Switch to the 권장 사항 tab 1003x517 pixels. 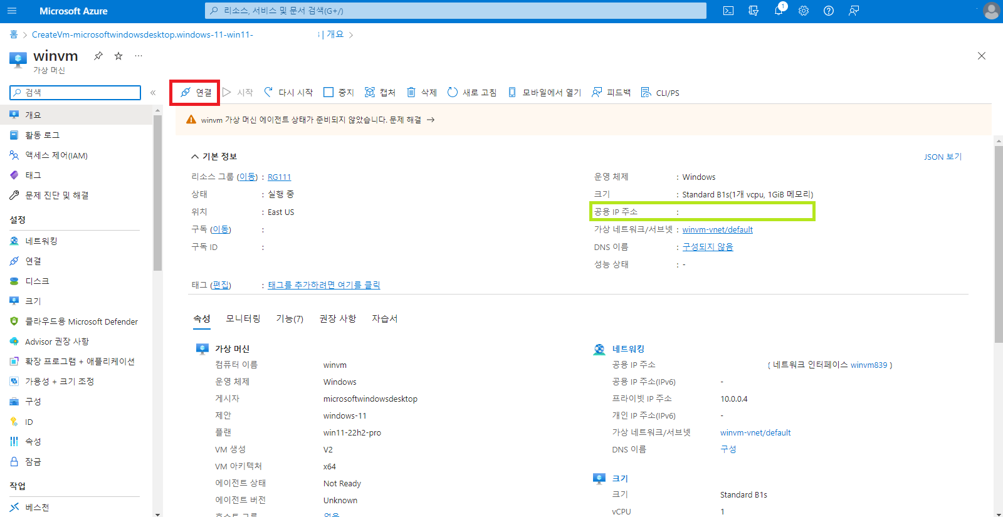point(337,319)
